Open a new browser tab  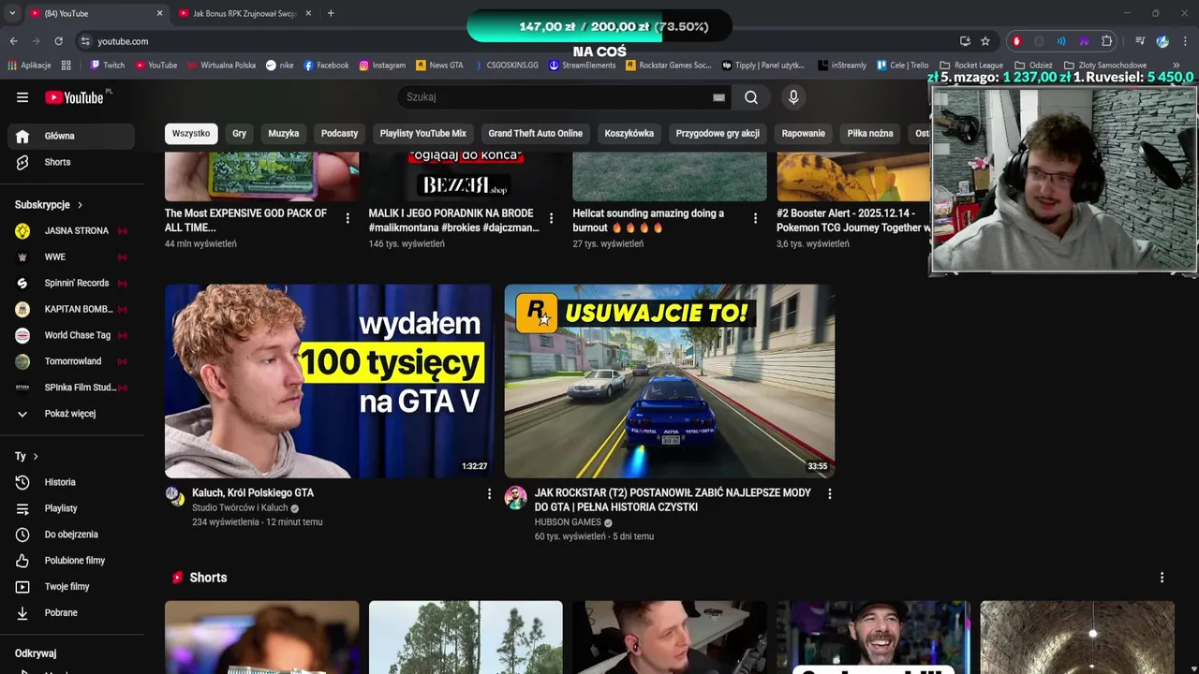[331, 13]
